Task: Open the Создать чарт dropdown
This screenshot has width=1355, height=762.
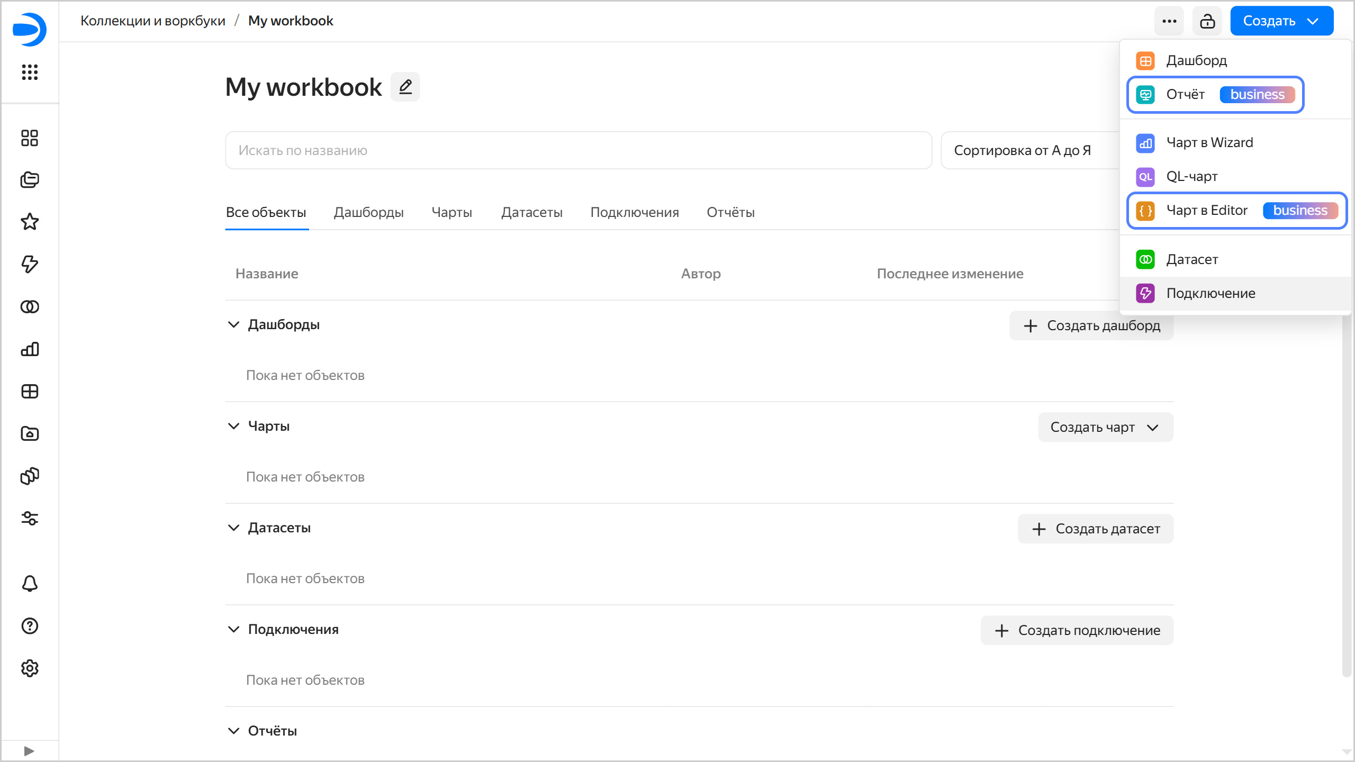Action: 1105,427
